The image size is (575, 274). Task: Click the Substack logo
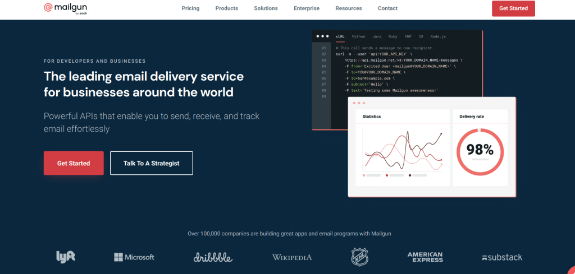tap(502, 258)
